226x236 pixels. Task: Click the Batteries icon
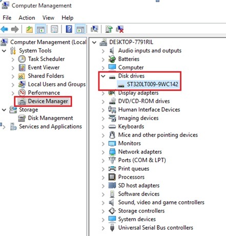[112, 59]
